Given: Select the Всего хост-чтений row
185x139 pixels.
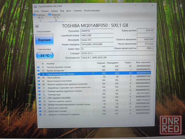Looking at the screenshot, I should point(95,111).
